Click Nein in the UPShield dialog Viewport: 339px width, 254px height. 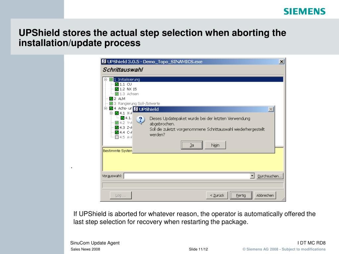215,145
